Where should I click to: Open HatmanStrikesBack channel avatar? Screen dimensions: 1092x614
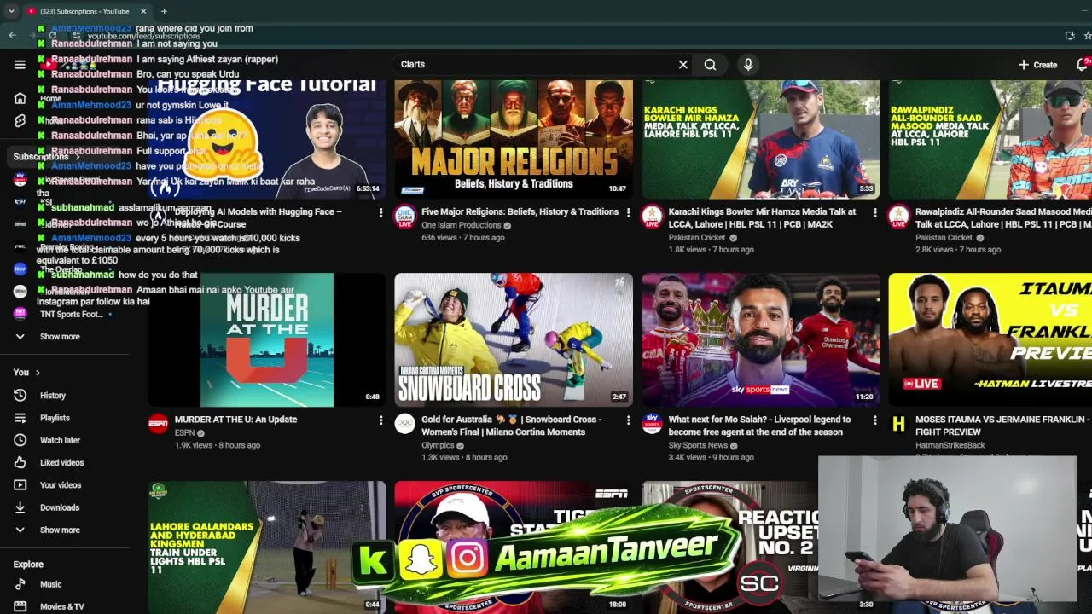[898, 424]
